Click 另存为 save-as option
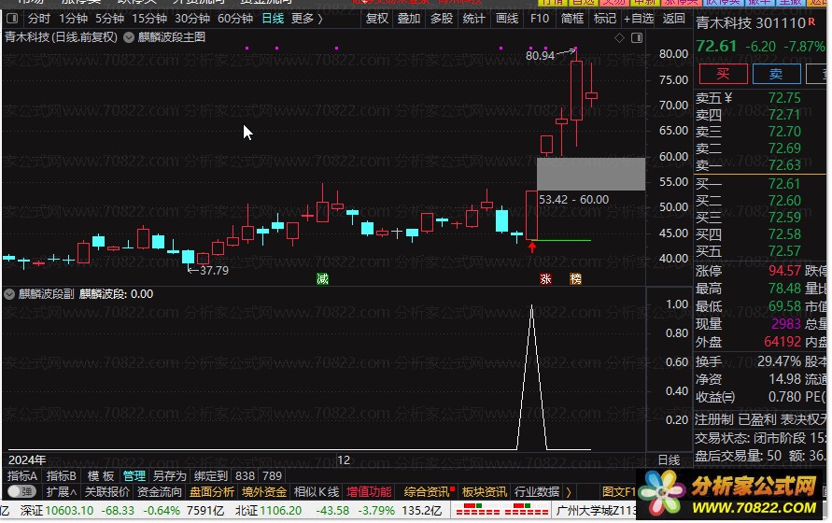Viewport: 832px width, 523px height. pyautogui.click(x=170, y=475)
